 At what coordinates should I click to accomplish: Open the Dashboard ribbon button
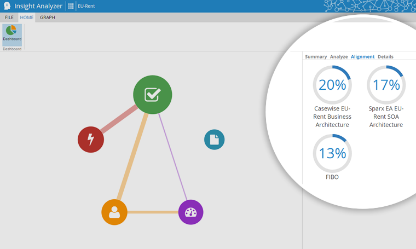[12, 35]
